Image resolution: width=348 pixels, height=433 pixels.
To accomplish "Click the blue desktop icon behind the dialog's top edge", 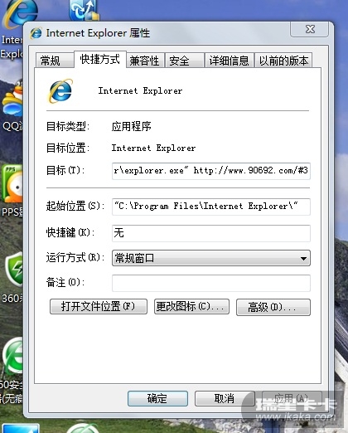I will 84,11.
